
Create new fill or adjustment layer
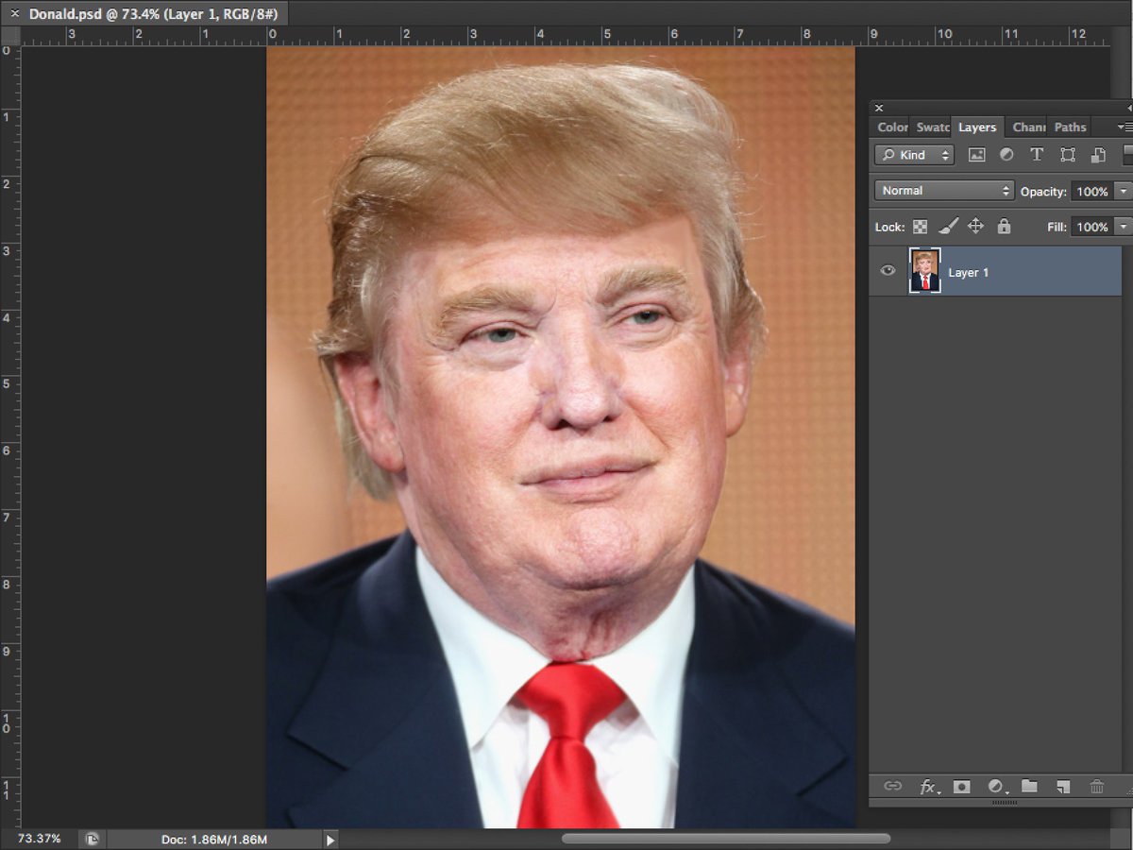(996, 786)
